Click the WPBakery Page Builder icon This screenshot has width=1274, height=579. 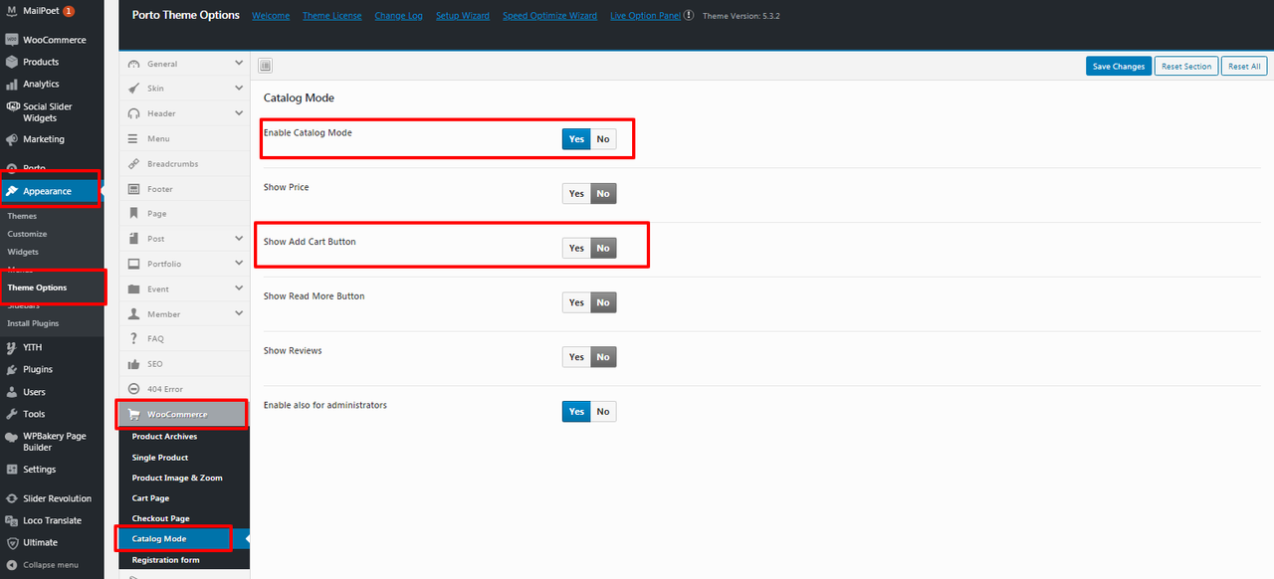click(12, 436)
